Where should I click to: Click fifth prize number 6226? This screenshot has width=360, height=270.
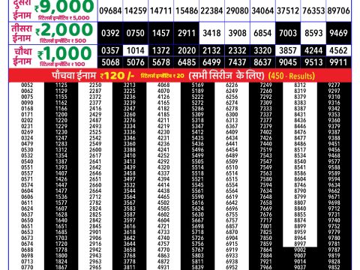pos(232,85)
